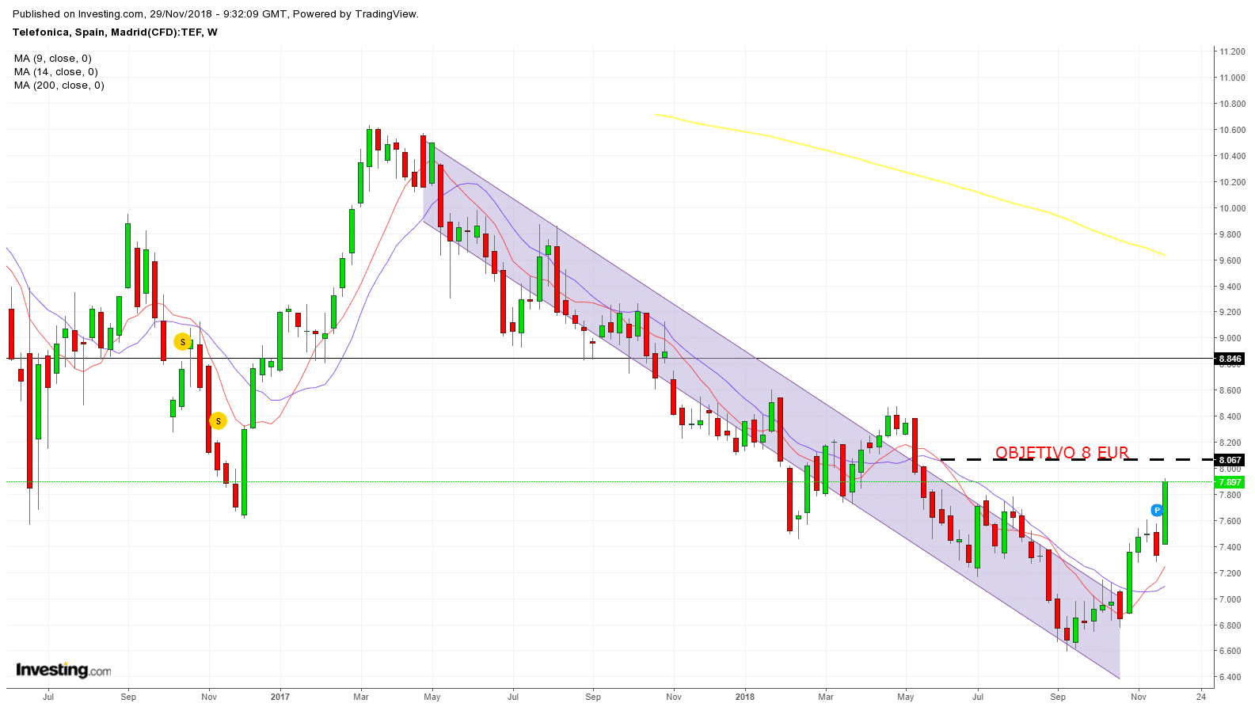1255x707 pixels.
Task: Click the MA (14, close, 0) indicator label
Action: [x=55, y=72]
